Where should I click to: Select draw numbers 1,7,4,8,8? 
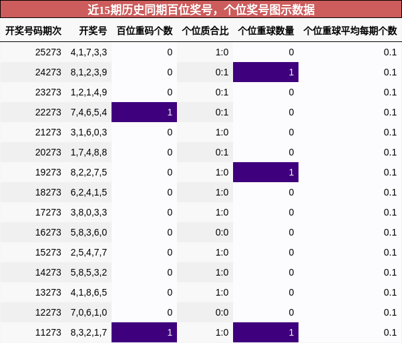(x=89, y=152)
